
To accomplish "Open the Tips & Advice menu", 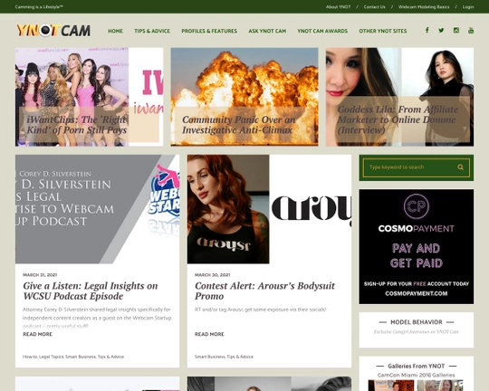I will click(x=152, y=31).
